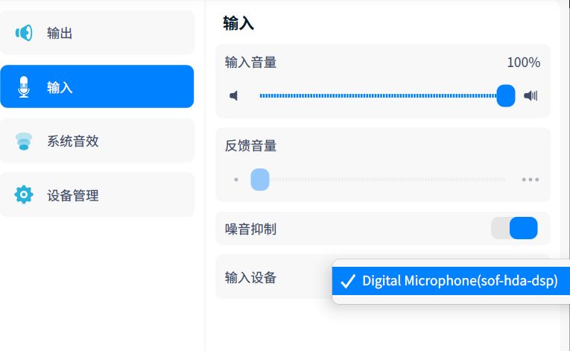Viewport: 570px width, 351px height.
Task: Click the 100% volume value text
Action: pos(523,63)
